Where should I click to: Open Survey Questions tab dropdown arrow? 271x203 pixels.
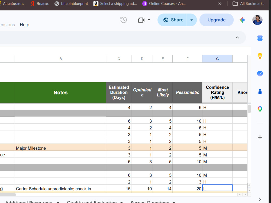click(x=174, y=202)
